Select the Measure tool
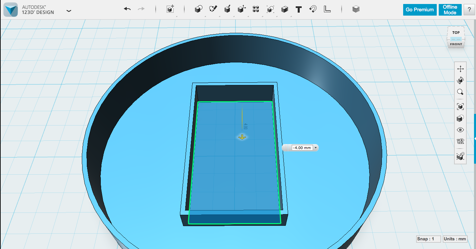This screenshot has width=476, height=249. 327,9
